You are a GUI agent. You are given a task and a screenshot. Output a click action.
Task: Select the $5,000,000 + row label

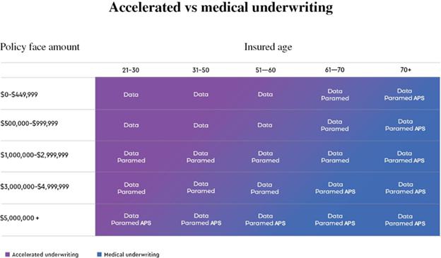pyautogui.click(x=20, y=218)
